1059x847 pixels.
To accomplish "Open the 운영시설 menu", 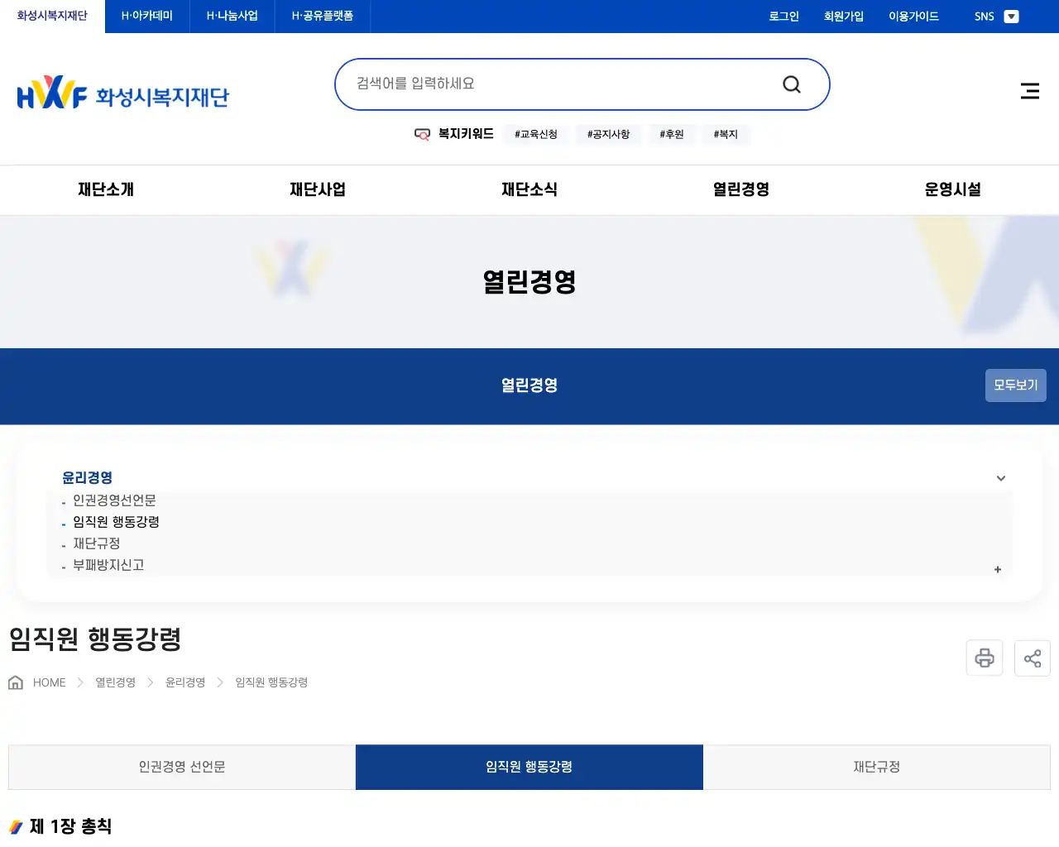I will pos(952,189).
